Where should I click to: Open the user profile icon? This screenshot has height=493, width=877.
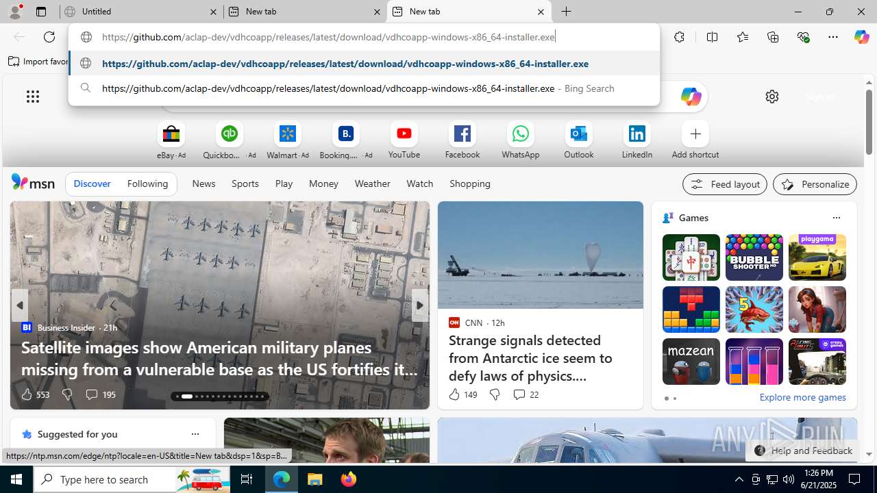pyautogui.click(x=15, y=12)
